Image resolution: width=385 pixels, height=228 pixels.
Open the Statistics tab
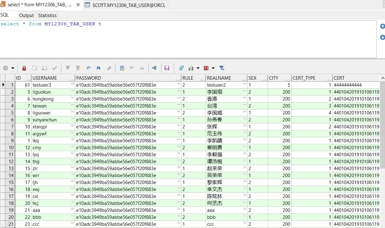[47, 15]
